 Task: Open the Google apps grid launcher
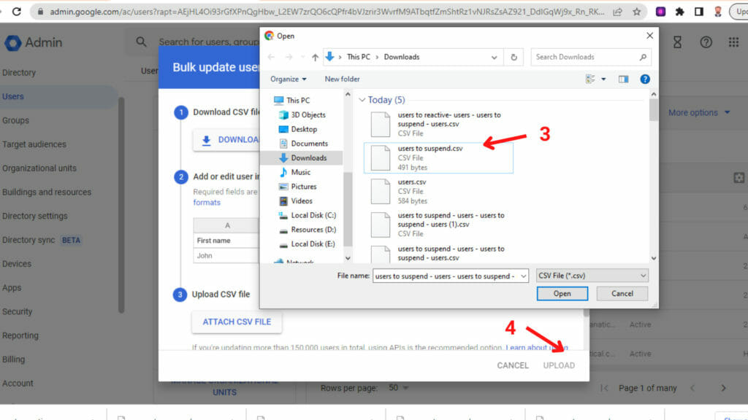(733, 42)
